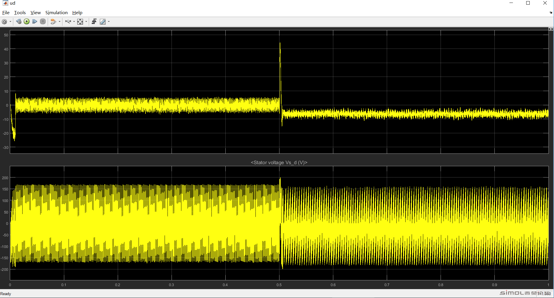Screen dimensions: 554x298
Task: Open the File menu
Action: (x=6, y=13)
